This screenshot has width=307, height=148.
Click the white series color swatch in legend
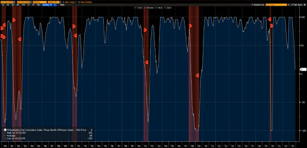point(5,130)
